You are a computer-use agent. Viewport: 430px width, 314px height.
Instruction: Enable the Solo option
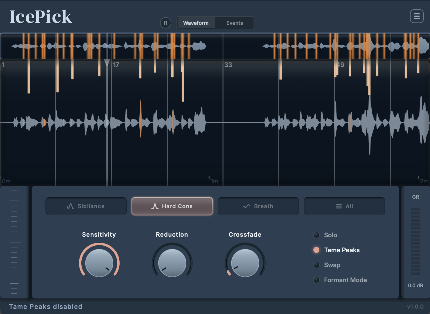coord(325,235)
